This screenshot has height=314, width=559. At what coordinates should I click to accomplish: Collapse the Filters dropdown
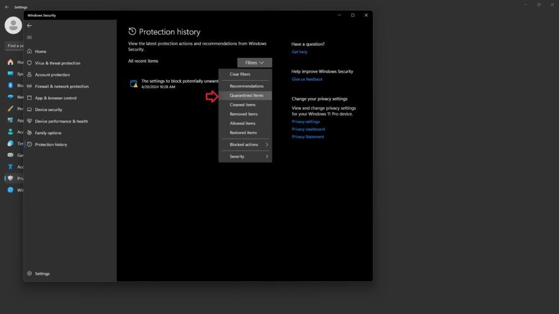tap(254, 63)
